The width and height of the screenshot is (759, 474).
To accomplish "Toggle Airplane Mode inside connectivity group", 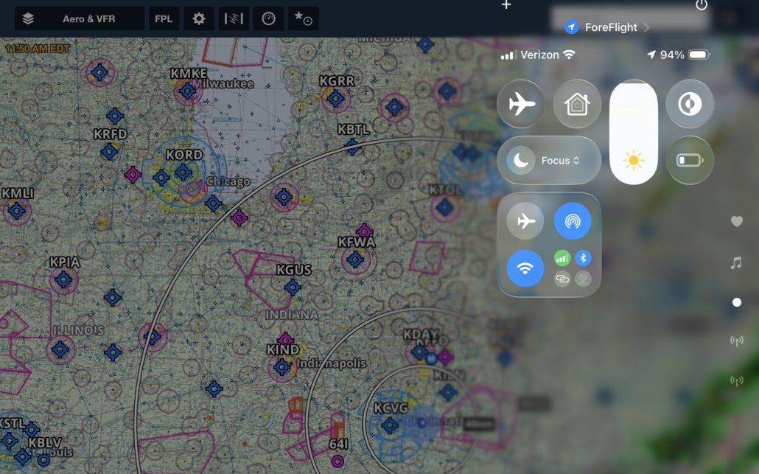I will (525, 220).
